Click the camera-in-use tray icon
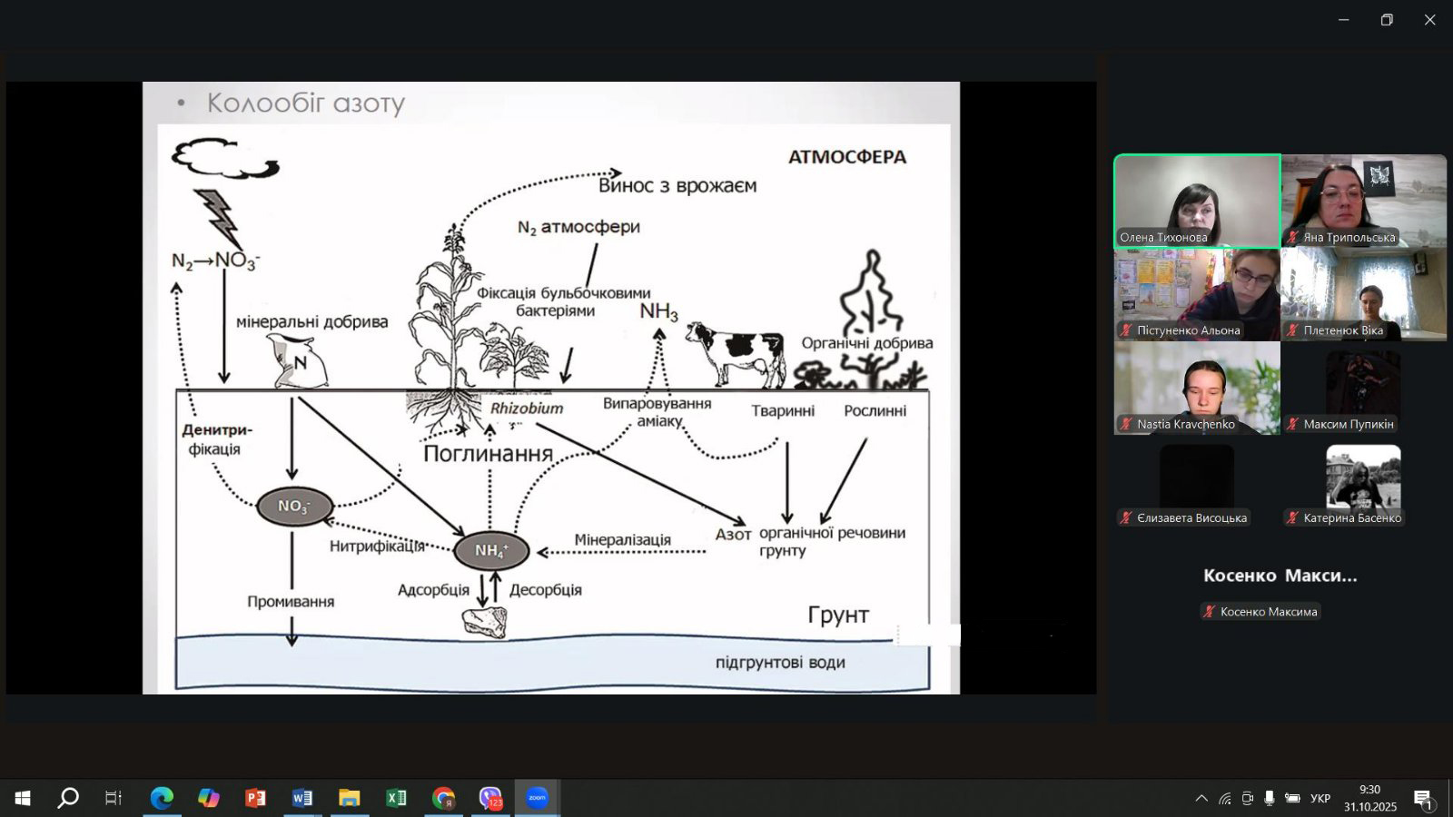Screen dimensions: 1453x817 [x=1247, y=798]
